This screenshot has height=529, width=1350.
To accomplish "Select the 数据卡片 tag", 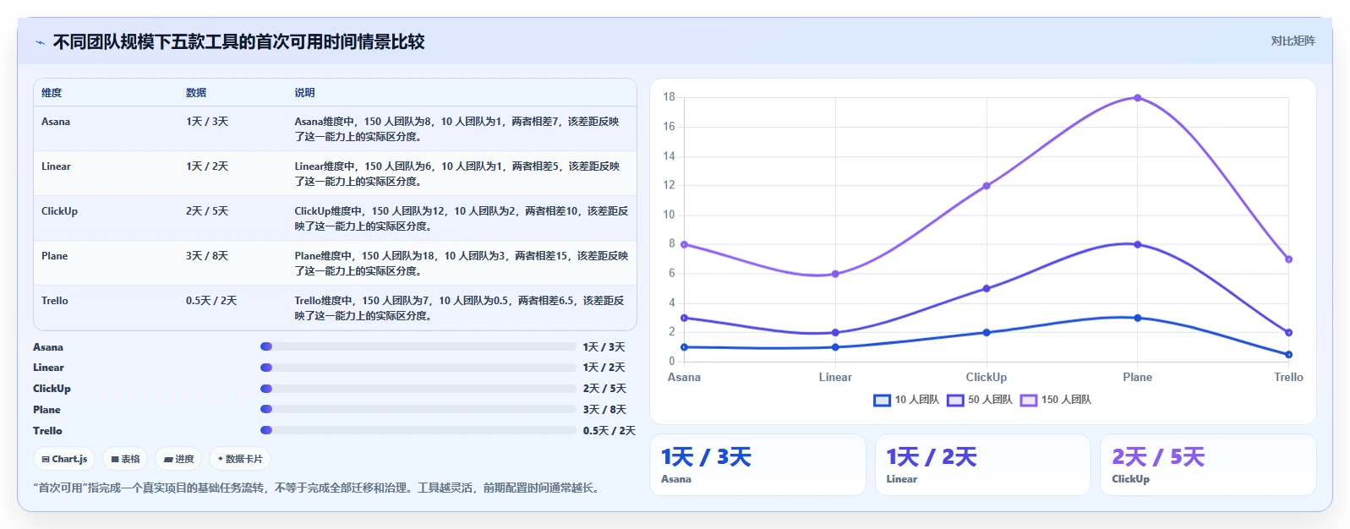I will click(240, 459).
